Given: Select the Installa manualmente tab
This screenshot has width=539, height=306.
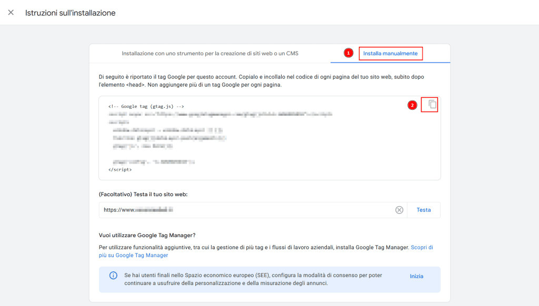Looking at the screenshot, I should tap(391, 54).
